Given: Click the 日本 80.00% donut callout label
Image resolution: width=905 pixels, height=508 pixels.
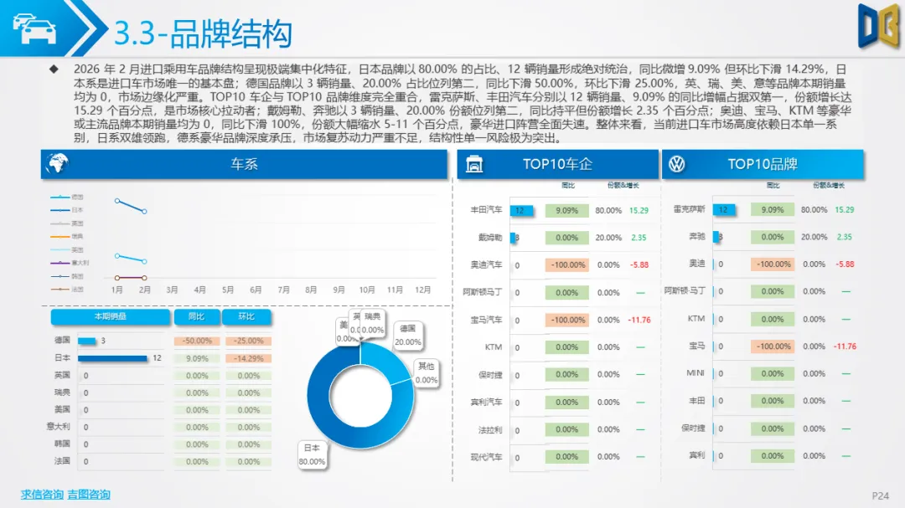Looking at the screenshot, I should [x=312, y=454].
